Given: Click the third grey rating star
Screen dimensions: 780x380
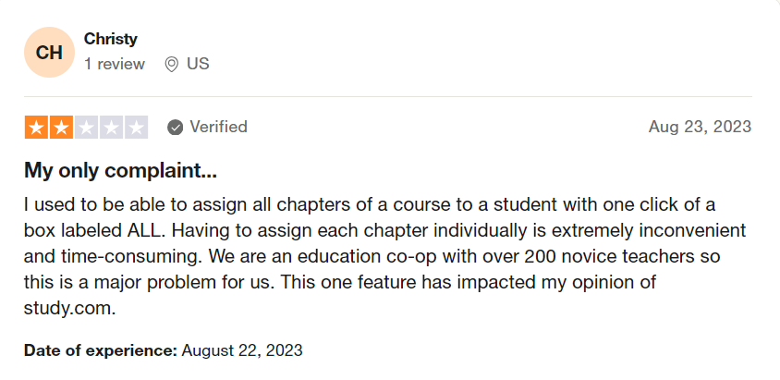Looking at the screenshot, I should coord(86,128).
